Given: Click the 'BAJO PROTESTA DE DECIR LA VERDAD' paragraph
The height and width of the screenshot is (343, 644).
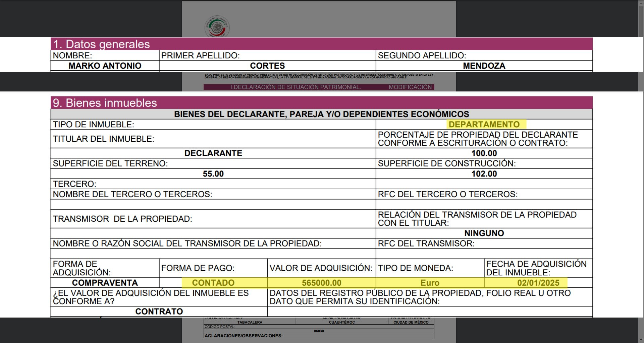Looking at the screenshot, I should click(319, 76).
